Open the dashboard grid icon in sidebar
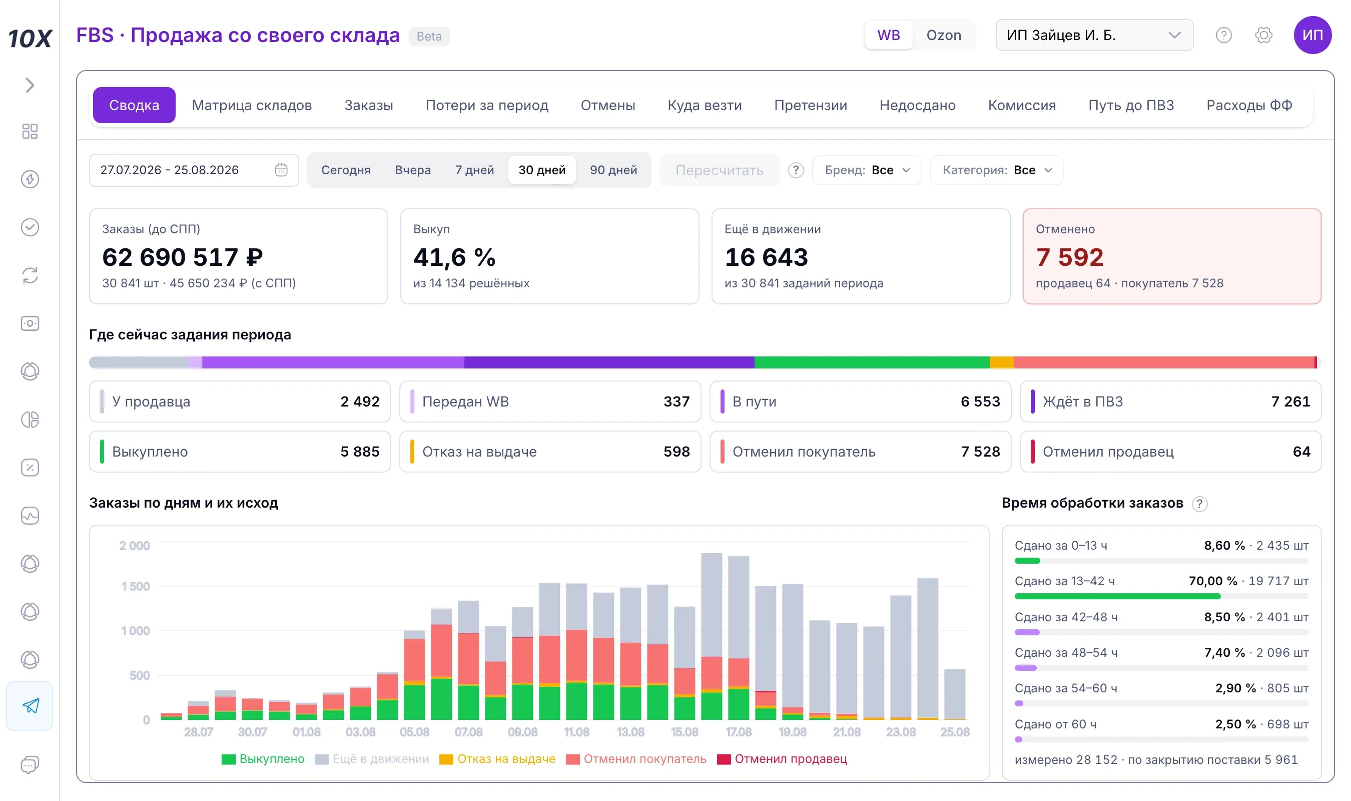This screenshot has height=801, width=1351. [x=30, y=131]
